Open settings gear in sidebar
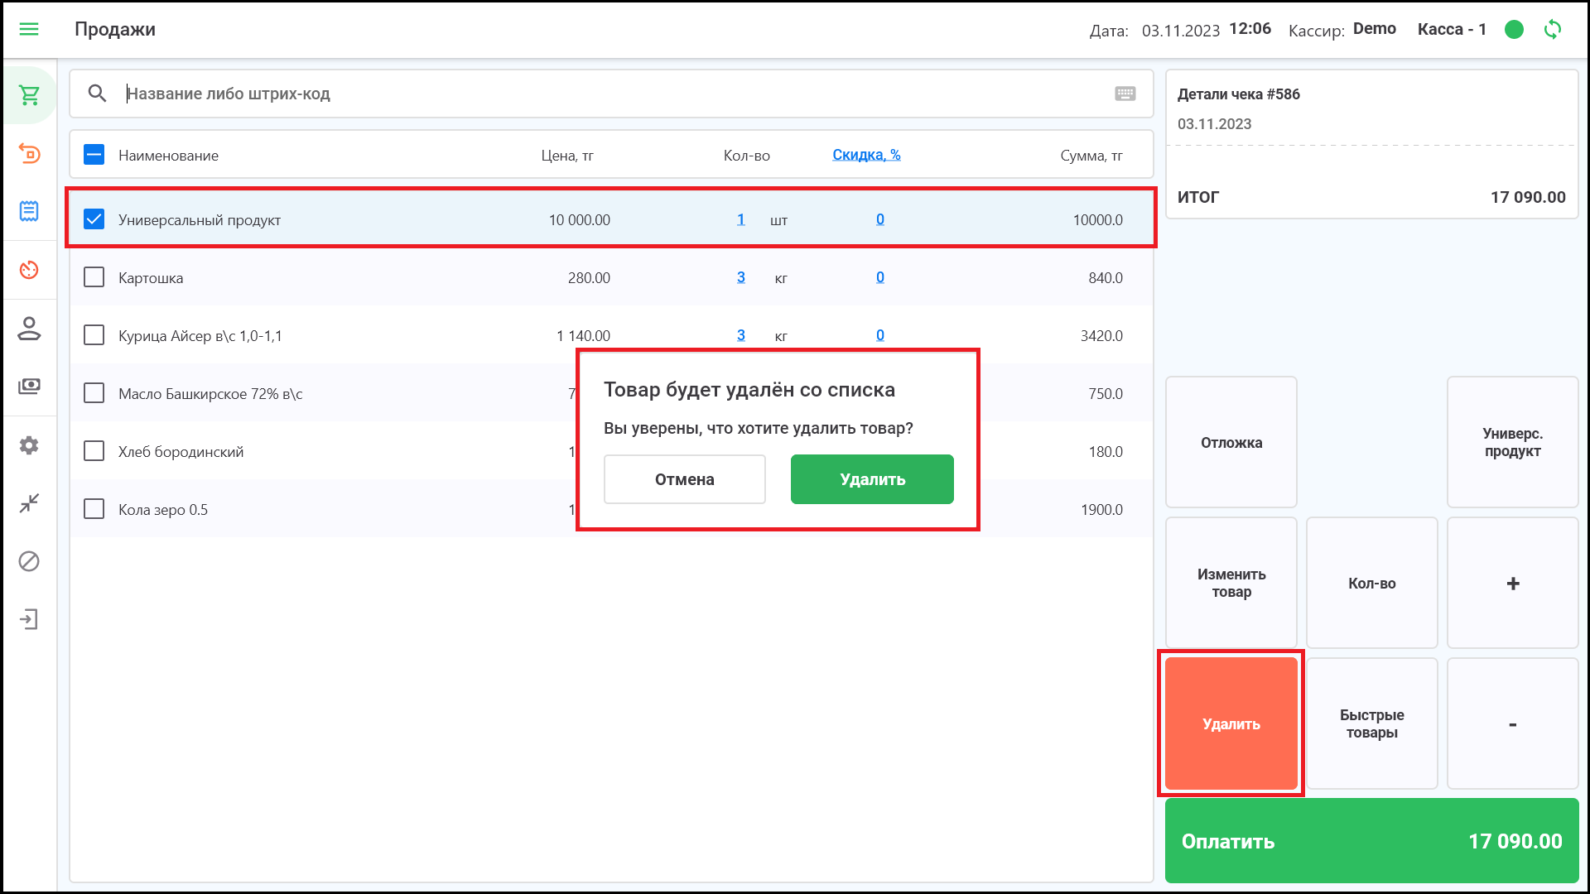Image resolution: width=1590 pixels, height=894 pixels. coord(29,445)
